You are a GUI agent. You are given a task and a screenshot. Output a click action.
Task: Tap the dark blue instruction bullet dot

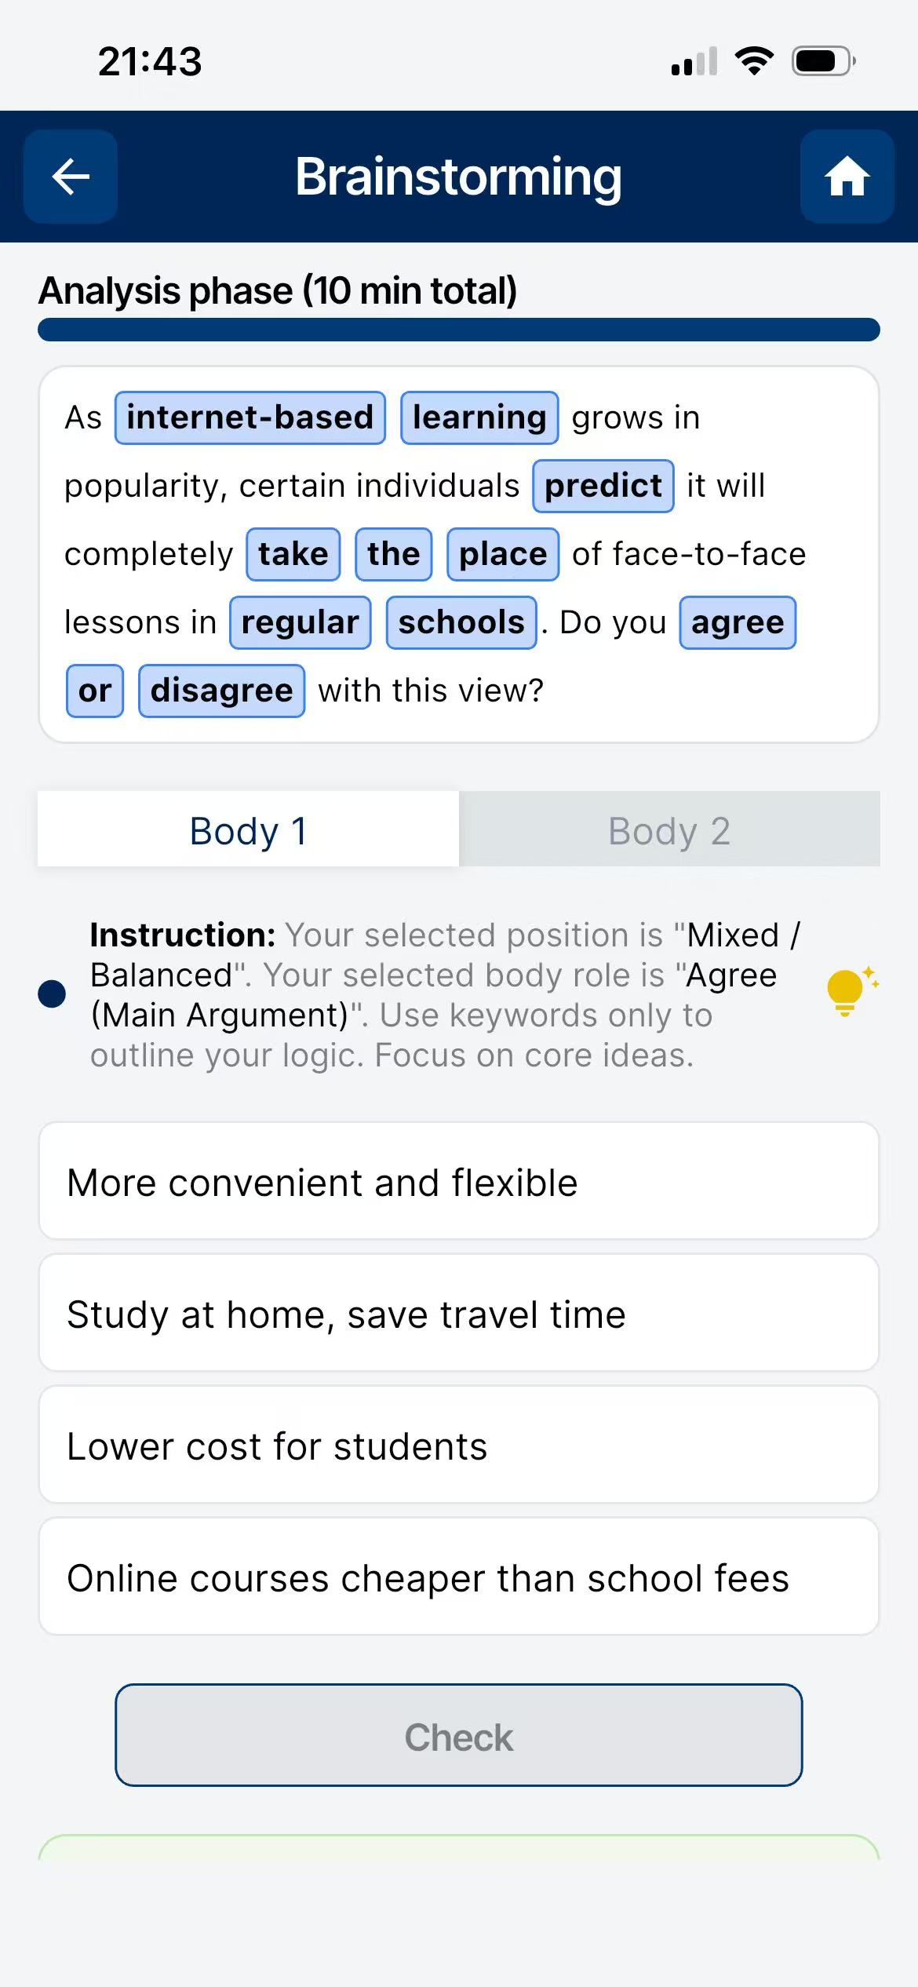pos(52,993)
